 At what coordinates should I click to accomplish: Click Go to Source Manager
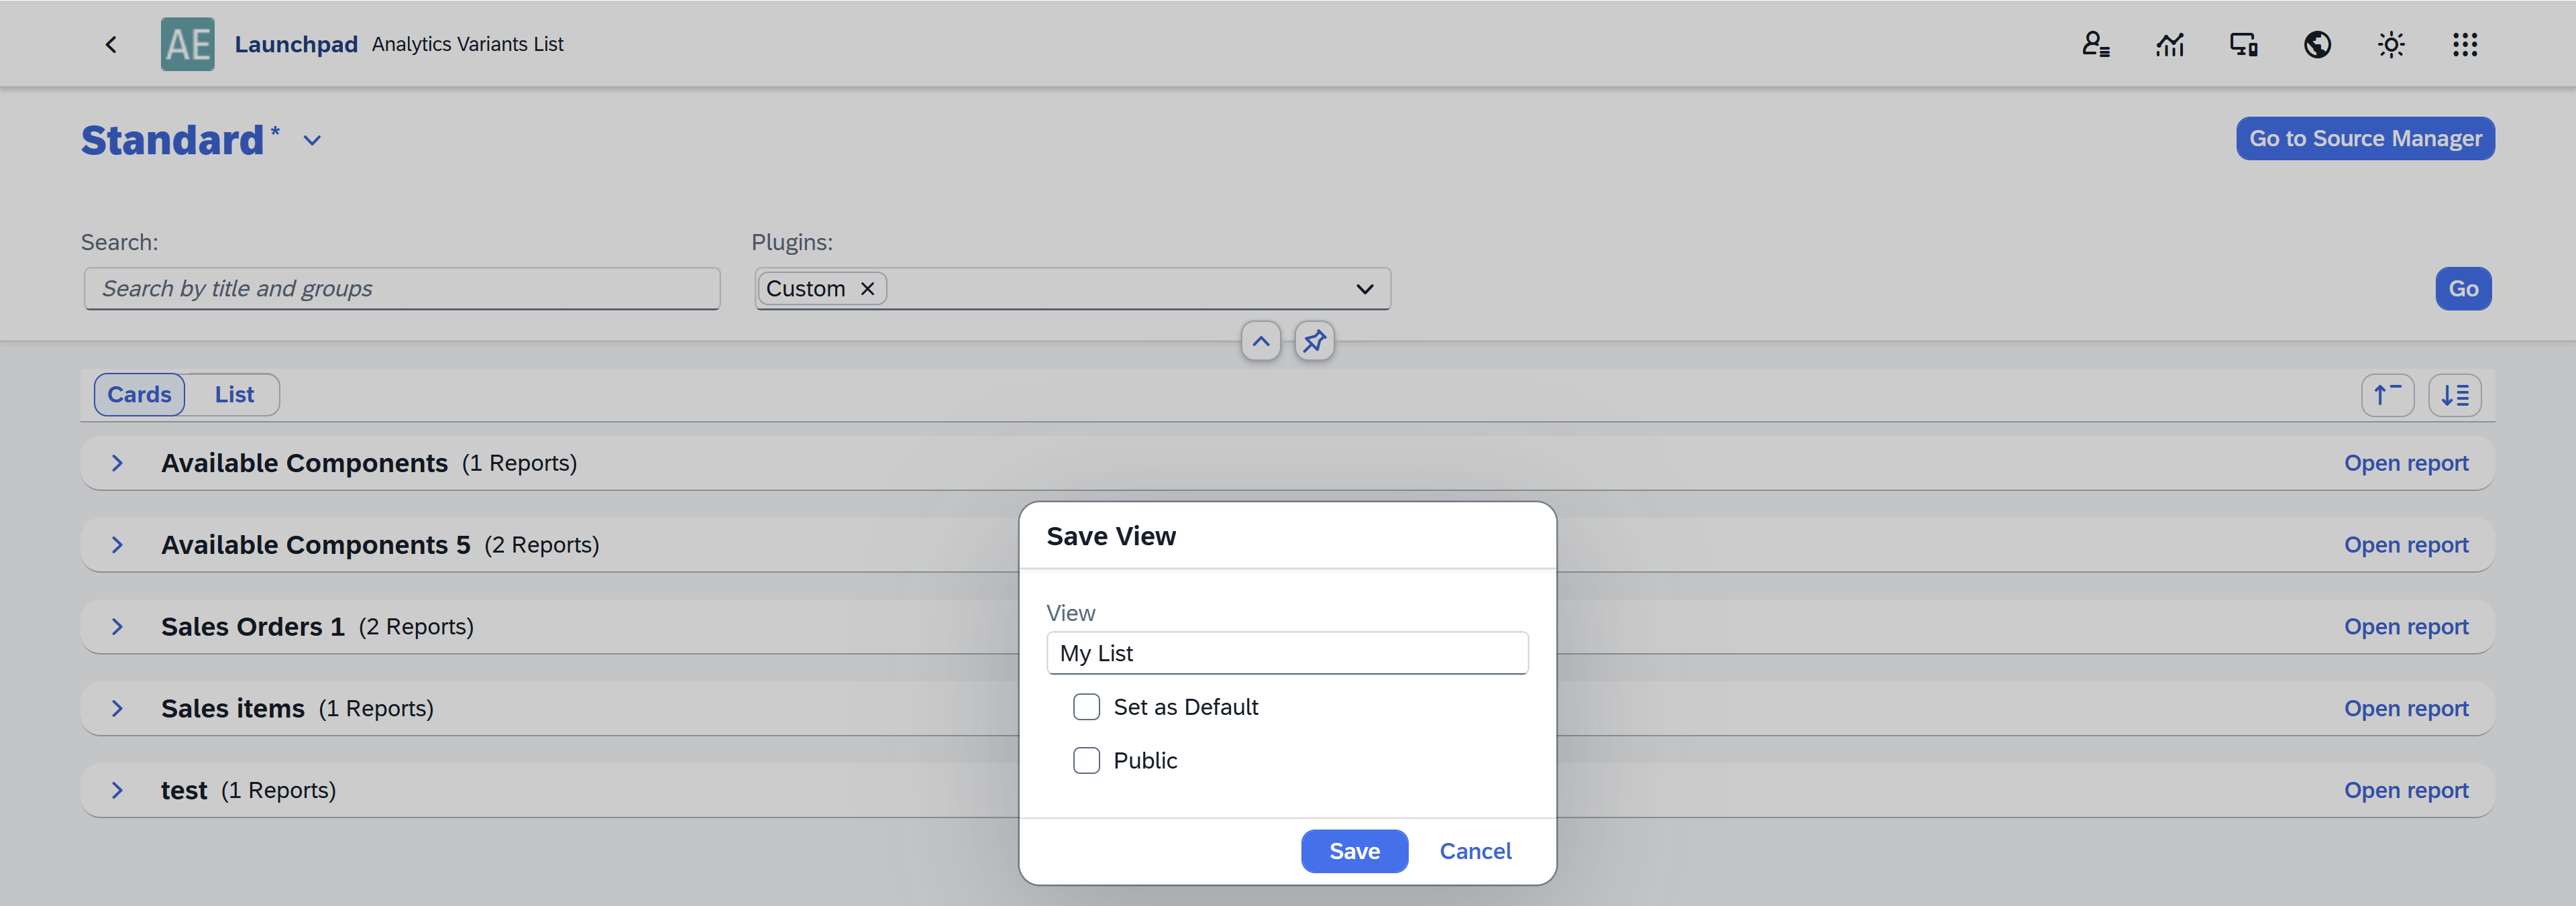point(2365,138)
